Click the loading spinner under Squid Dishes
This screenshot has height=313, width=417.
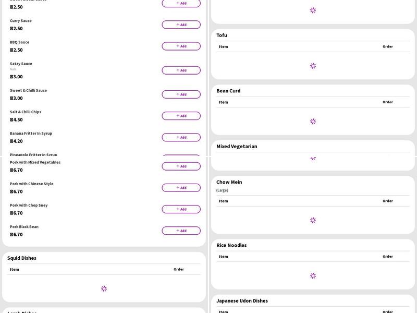(x=104, y=288)
